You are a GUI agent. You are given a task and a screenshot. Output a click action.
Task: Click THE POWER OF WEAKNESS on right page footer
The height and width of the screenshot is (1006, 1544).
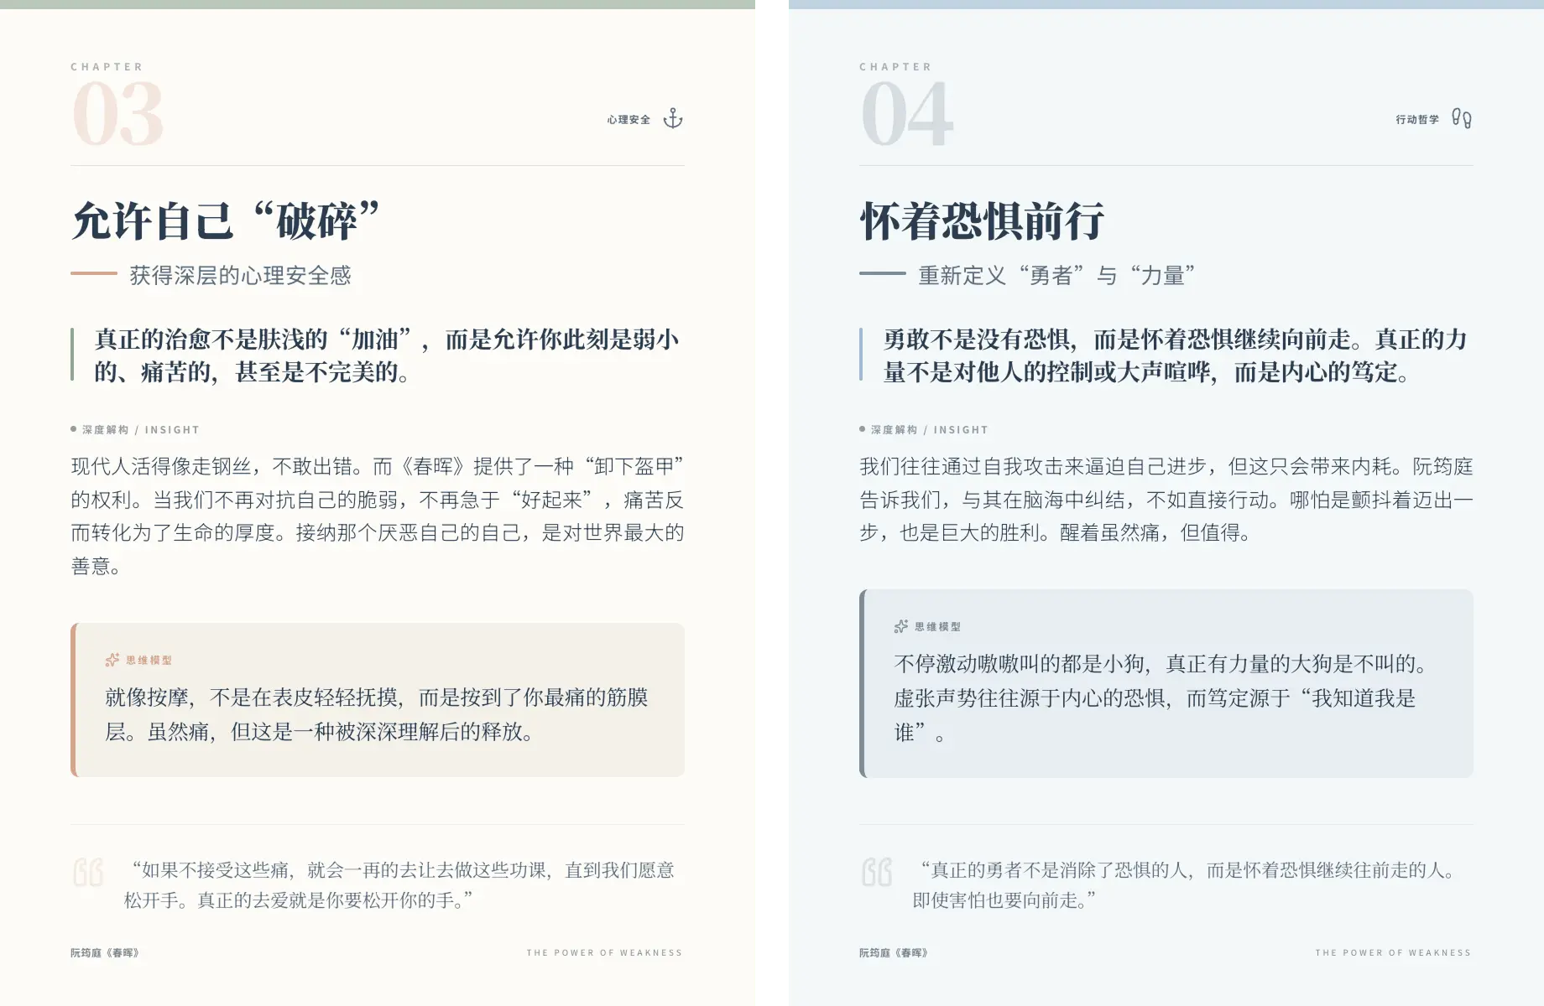[1393, 952]
